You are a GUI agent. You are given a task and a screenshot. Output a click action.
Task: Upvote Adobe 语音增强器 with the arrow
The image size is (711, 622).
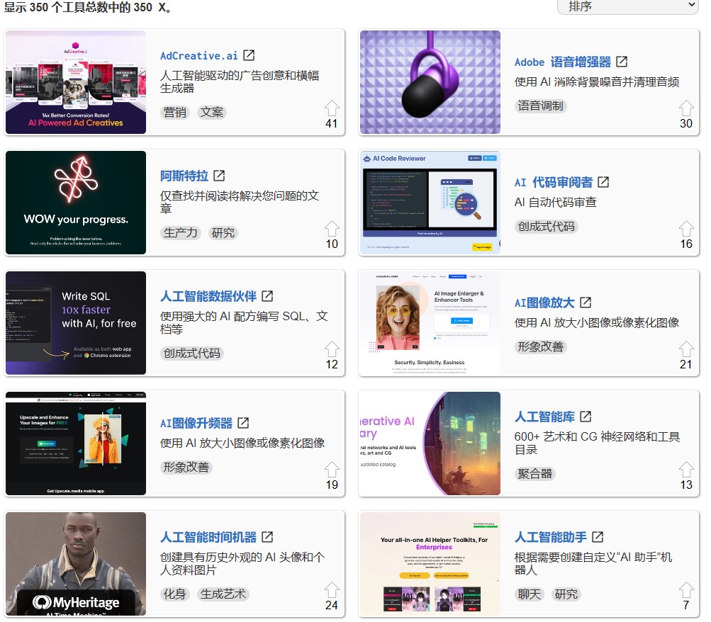coord(686,108)
